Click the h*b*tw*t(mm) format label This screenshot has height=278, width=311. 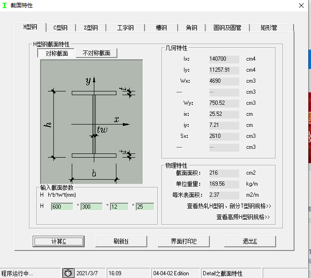pyautogui.click(x=62, y=195)
